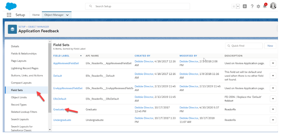Open row actions dropdown for AppReviewedFieldSet
Image resolution: width=281 pixels, height=135 pixels.
pos(273,63)
